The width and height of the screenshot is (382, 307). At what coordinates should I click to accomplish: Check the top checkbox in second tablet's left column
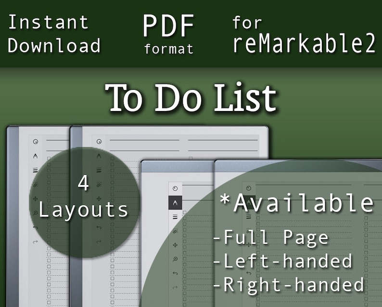point(112,159)
